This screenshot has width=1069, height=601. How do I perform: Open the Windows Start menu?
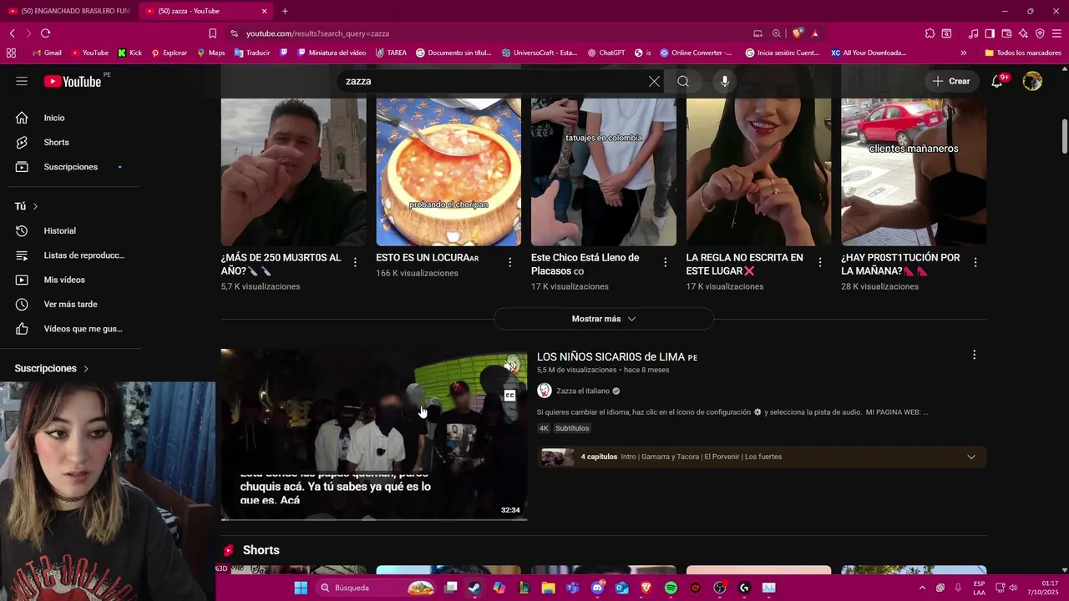tap(301, 588)
